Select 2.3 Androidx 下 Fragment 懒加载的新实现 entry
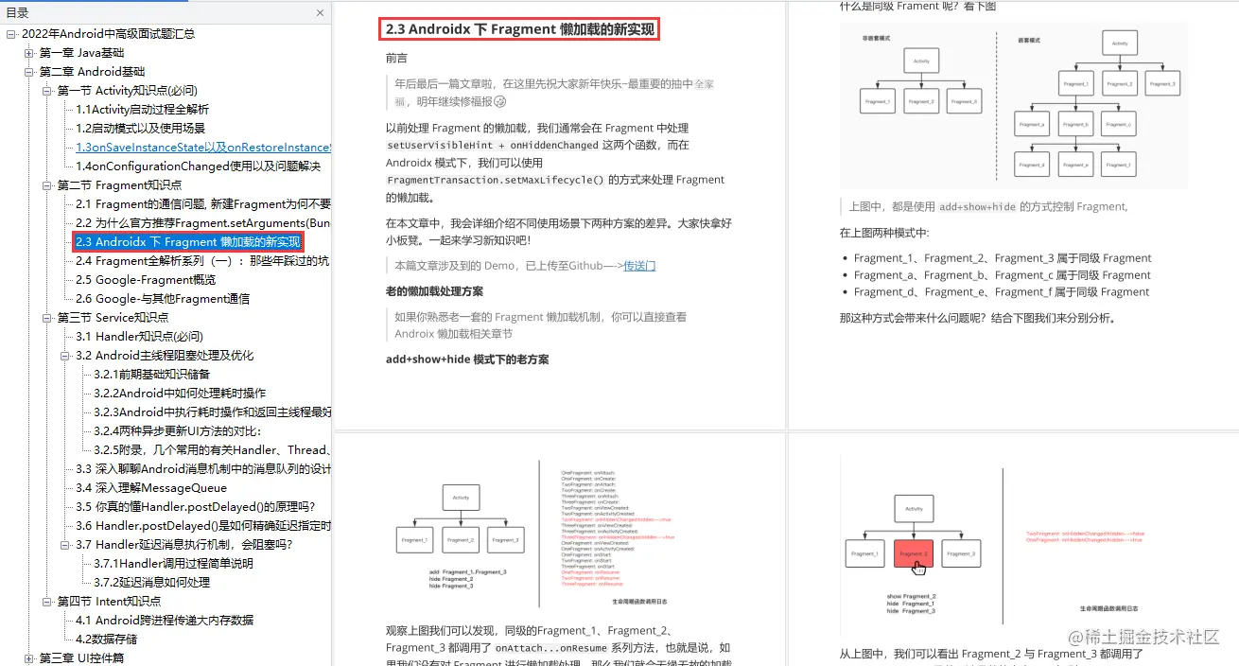Viewport: 1239px width, 666px height. click(x=187, y=242)
